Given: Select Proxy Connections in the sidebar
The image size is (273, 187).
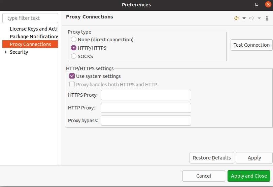Looking at the screenshot, I should pos(30,44).
